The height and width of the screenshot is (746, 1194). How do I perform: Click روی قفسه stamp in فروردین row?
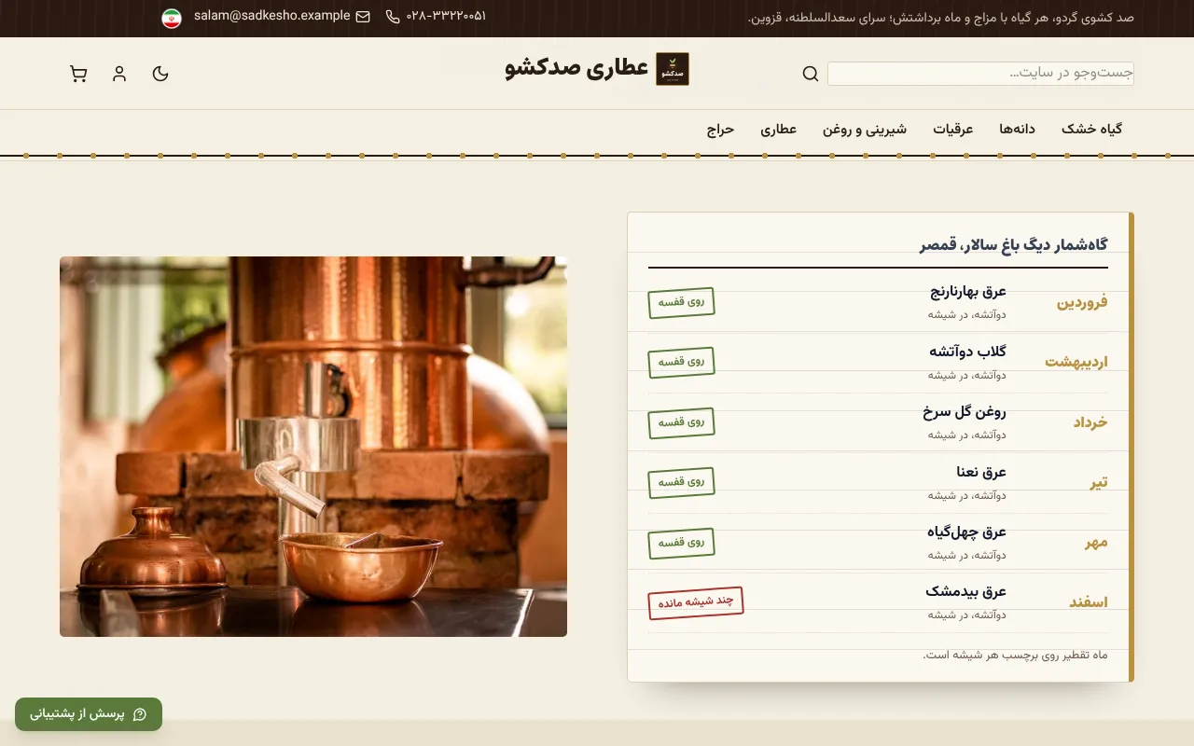coord(681,302)
